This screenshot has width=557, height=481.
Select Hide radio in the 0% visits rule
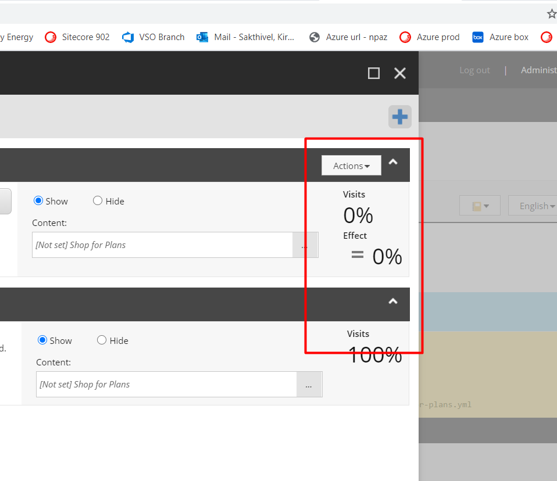point(98,201)
